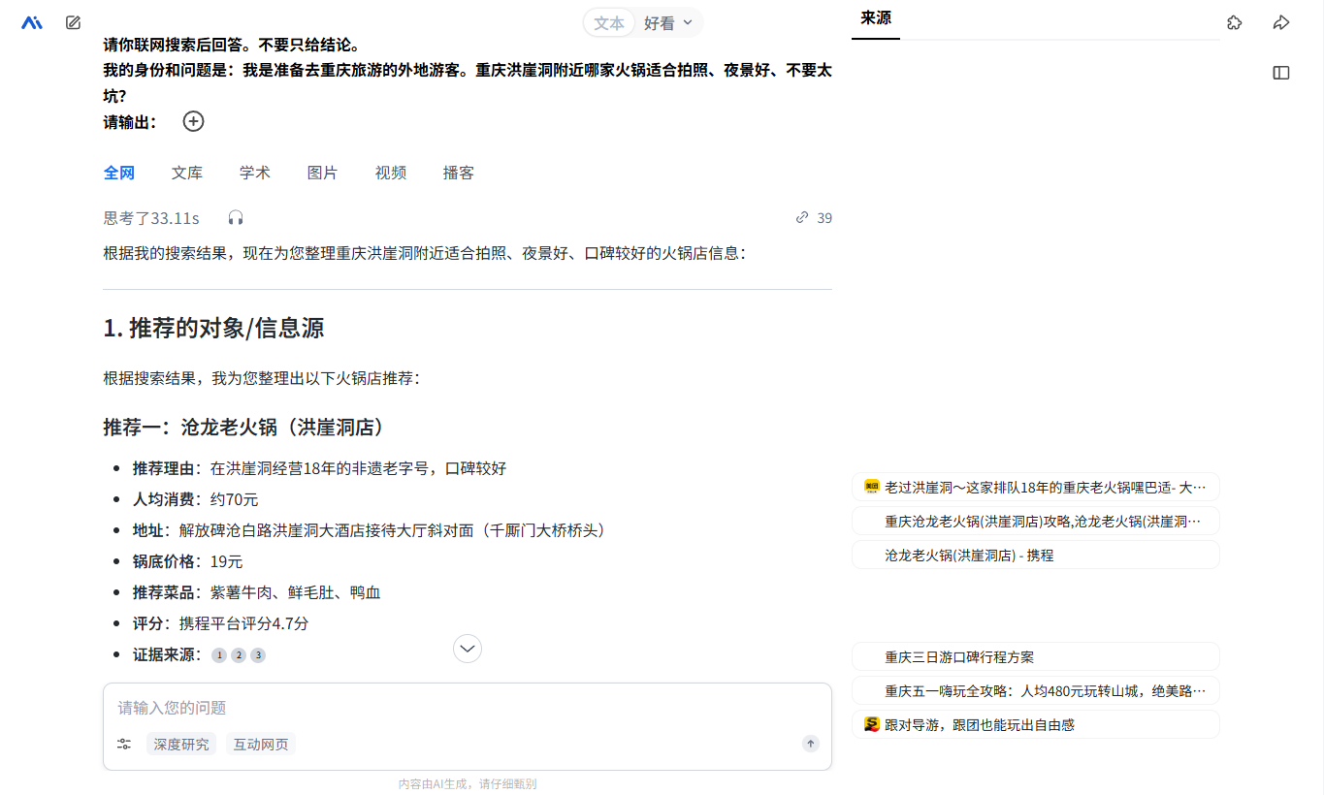1324x795 pixels.
Task: Open source 重庆三日游口碑行程方案
Action: [1035, 656]
